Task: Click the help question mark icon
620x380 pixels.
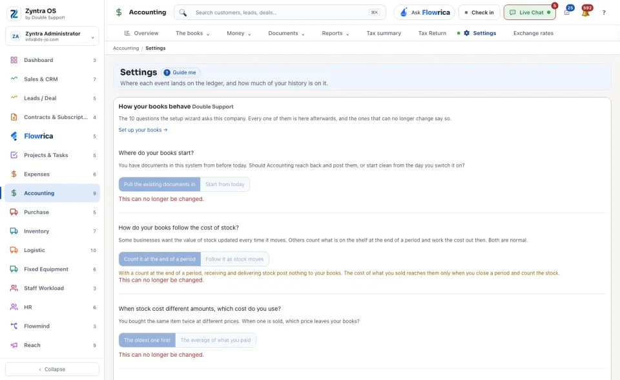Action: pos(604,13)
